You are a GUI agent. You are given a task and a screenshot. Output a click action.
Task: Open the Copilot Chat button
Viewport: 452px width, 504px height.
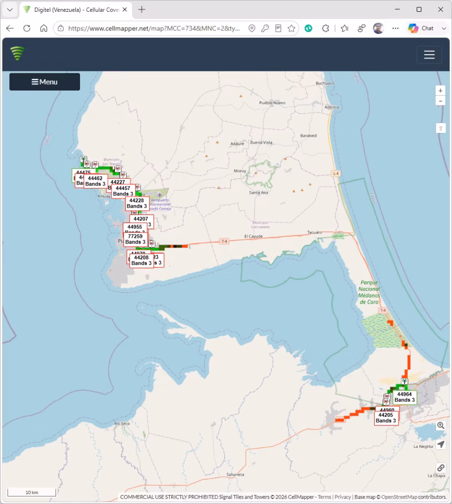(x=421, y=28)
